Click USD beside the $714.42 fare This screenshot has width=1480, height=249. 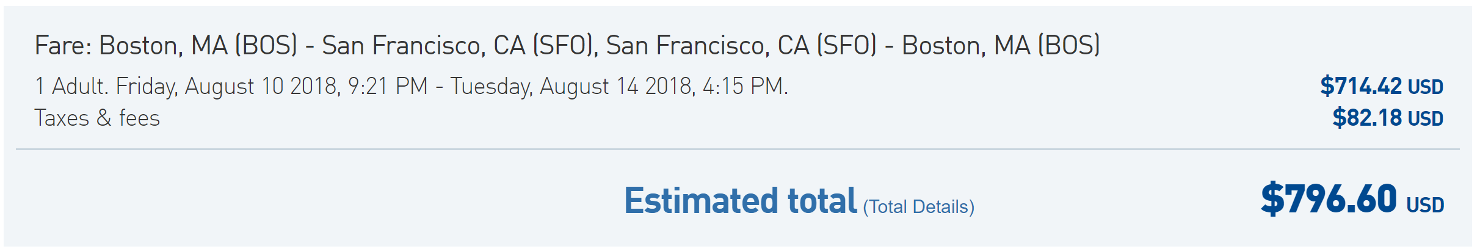(1425, 87)
